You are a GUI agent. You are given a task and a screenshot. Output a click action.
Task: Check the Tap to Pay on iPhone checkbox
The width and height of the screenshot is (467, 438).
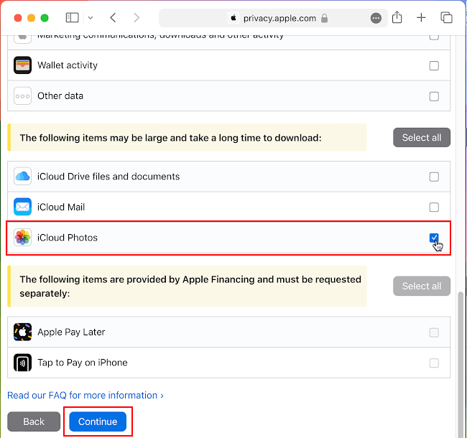[434, 363]
